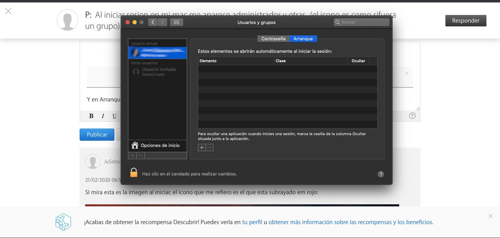Click the Opciones de inicio house icon

[x=135, y=145]
